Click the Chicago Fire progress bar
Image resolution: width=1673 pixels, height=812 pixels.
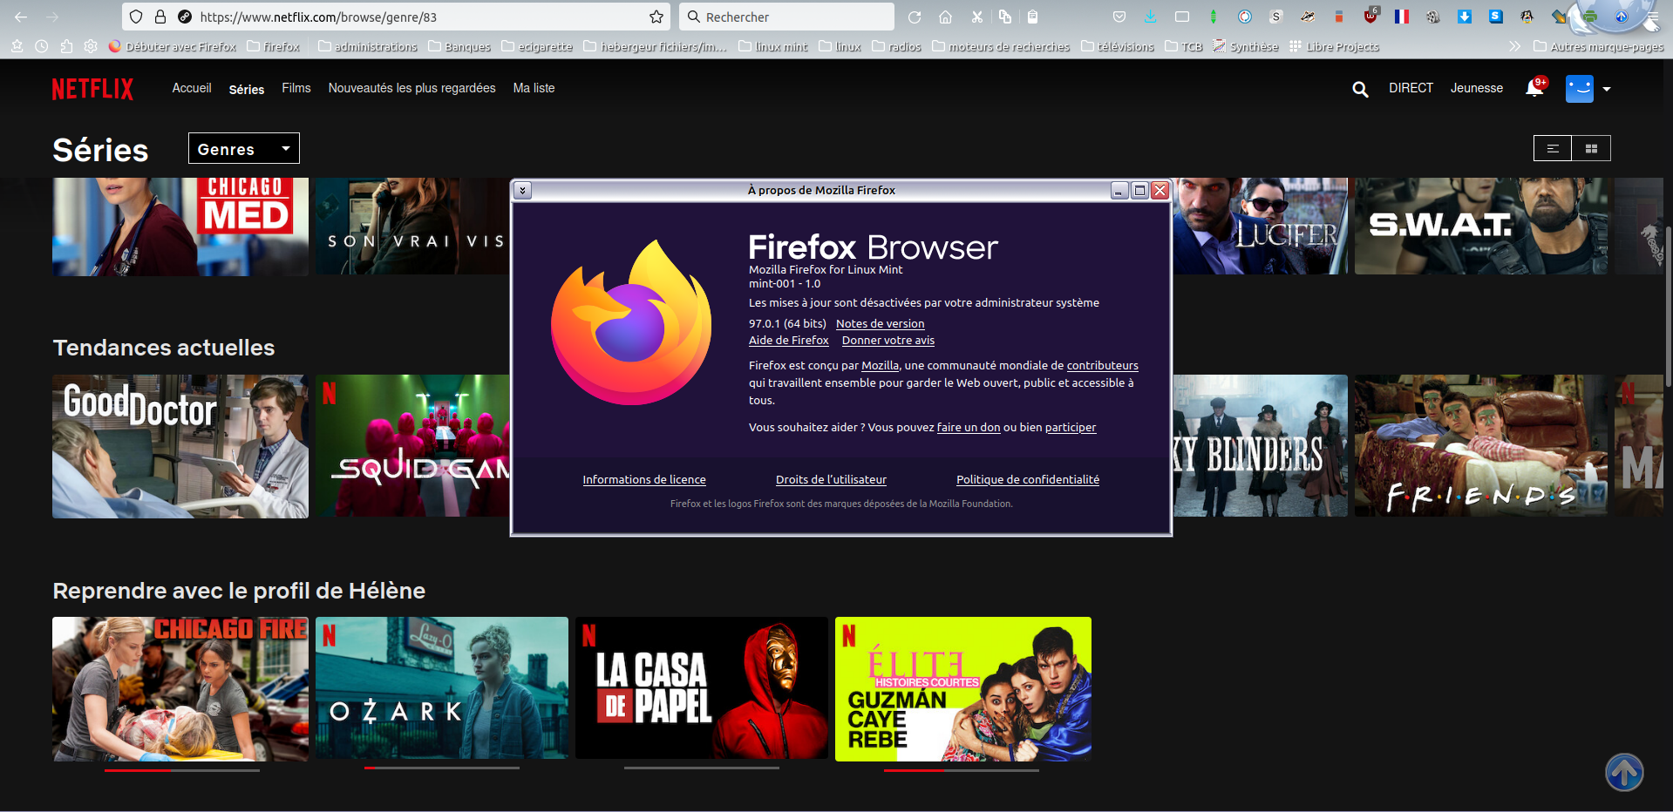(x=182, y=769)
